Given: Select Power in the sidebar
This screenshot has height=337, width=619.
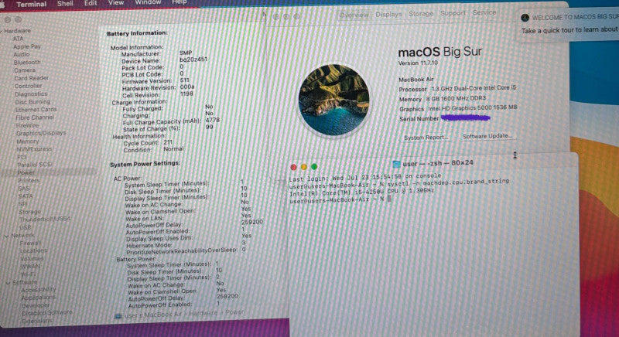Looking at the screenshot, I should coord(26,172).
